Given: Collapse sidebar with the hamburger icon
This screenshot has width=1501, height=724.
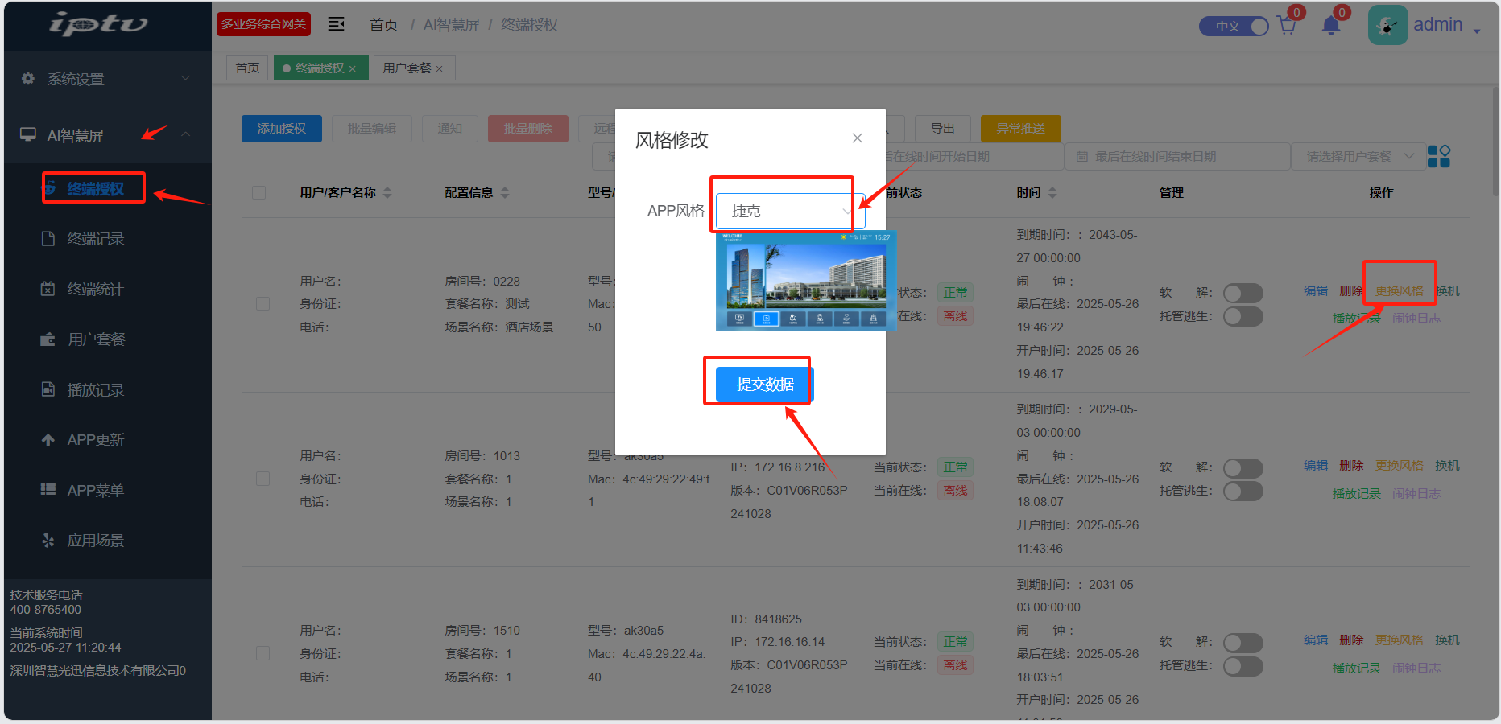Looking at the screenshot, I should click(x=337, y=24).
